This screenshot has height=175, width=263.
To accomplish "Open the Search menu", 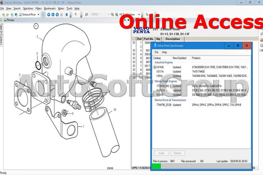I will click(x=17, y=9).
